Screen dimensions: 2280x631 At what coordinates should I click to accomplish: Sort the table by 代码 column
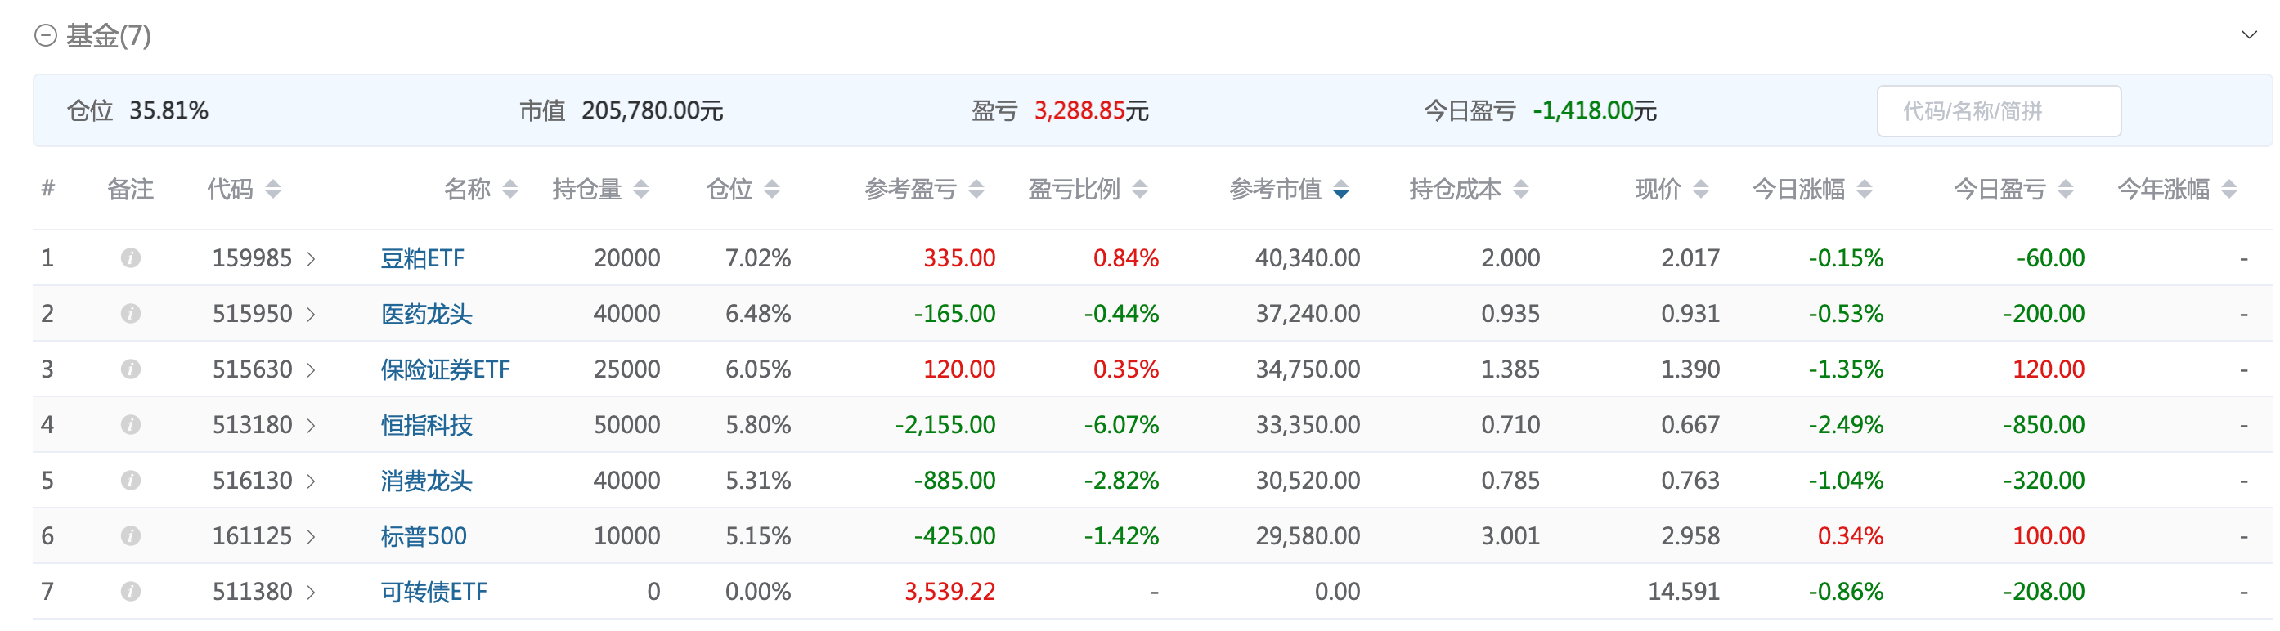click(272, 189)
